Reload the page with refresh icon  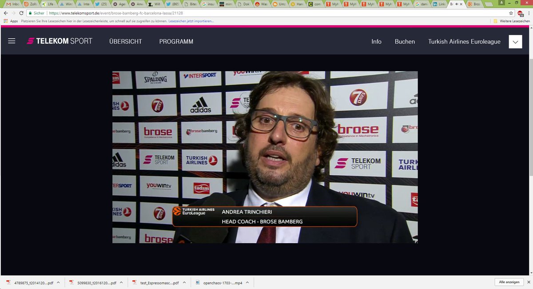pyautogui.click(x=21, y=13)
